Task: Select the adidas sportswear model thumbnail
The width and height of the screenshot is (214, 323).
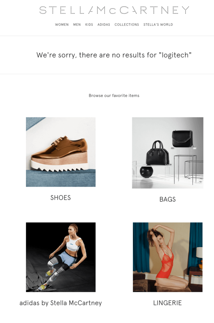Action: [61, 257]
